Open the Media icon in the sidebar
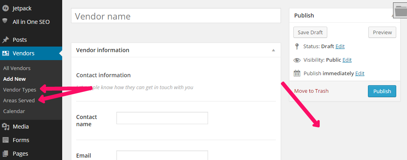 click(5, 127)
